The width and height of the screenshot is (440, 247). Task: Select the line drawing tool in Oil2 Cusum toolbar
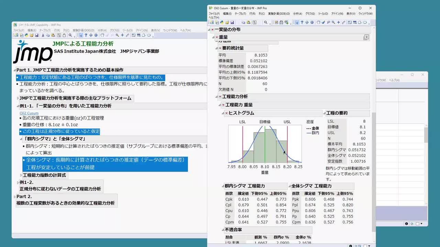click(x=354, y=22)
